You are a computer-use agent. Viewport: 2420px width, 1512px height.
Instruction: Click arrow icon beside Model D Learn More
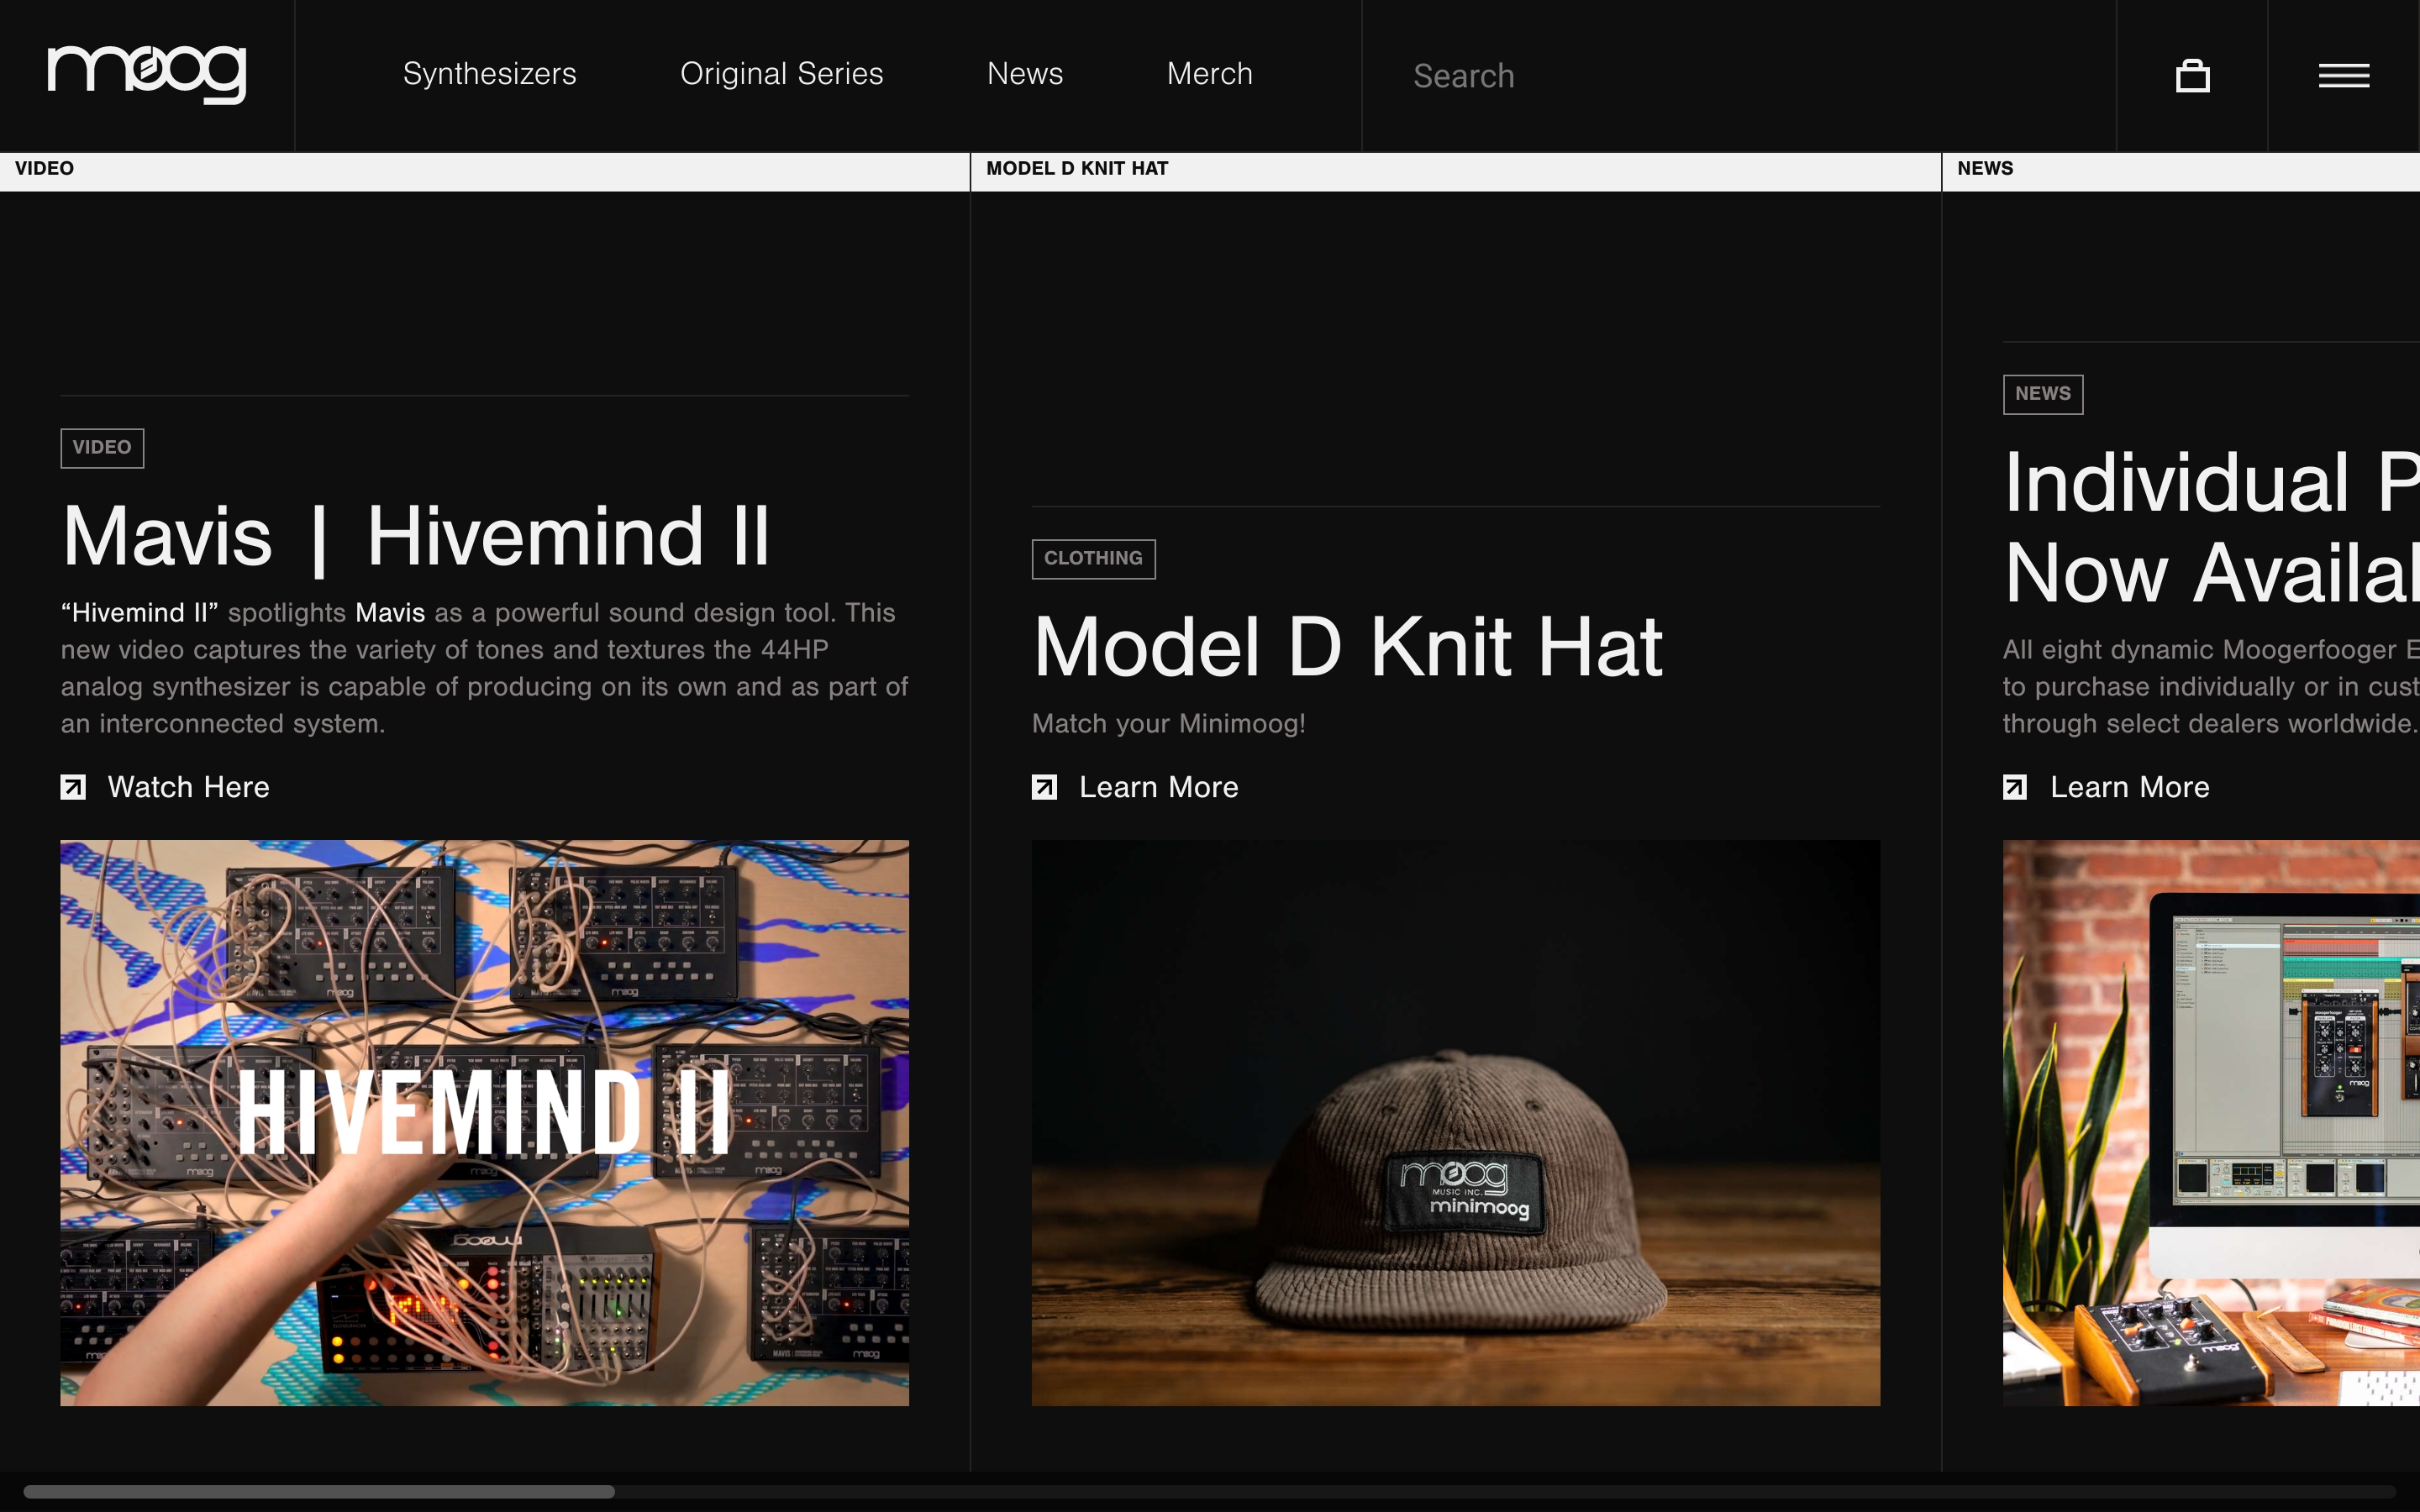pyautogui.click(x=1044, y=788)
